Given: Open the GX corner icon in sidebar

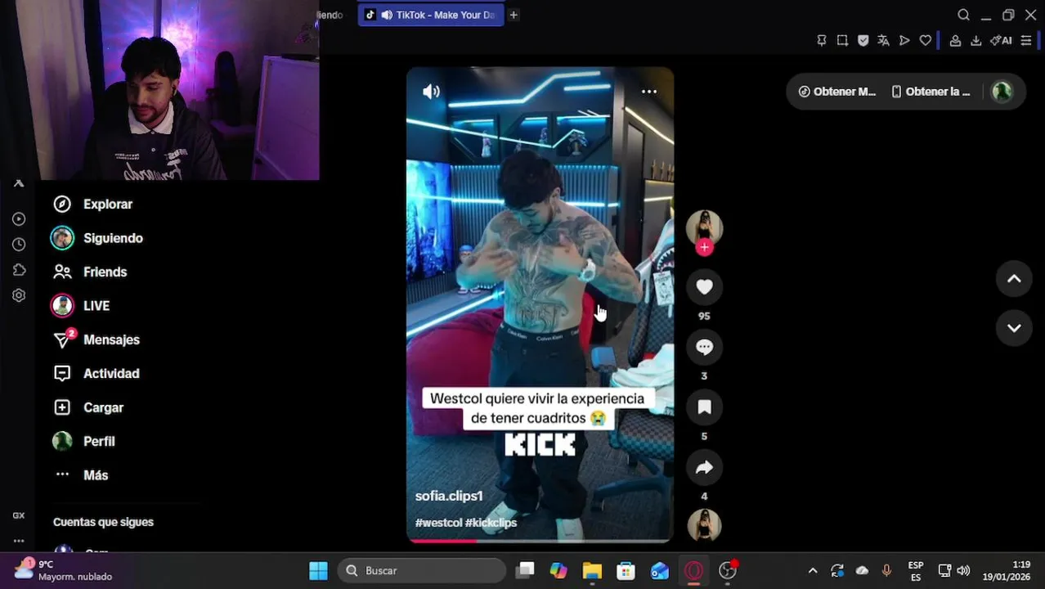Looking at the screenshot, I should pyautogui.click(x=19, y=515).
